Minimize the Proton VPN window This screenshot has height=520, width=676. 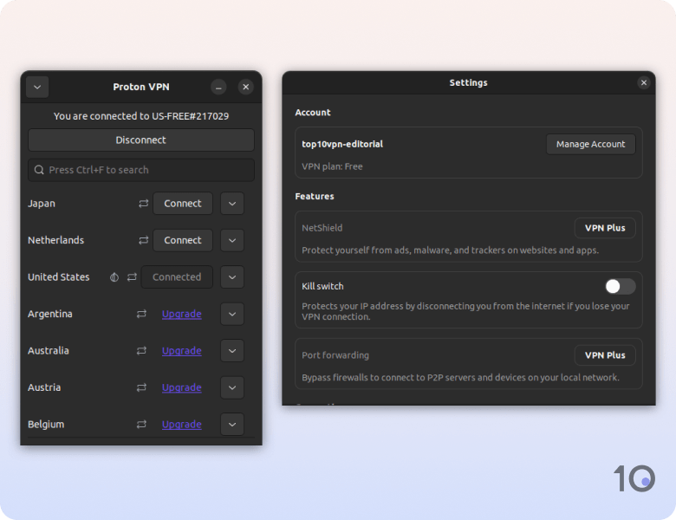[x=218, y=87]
